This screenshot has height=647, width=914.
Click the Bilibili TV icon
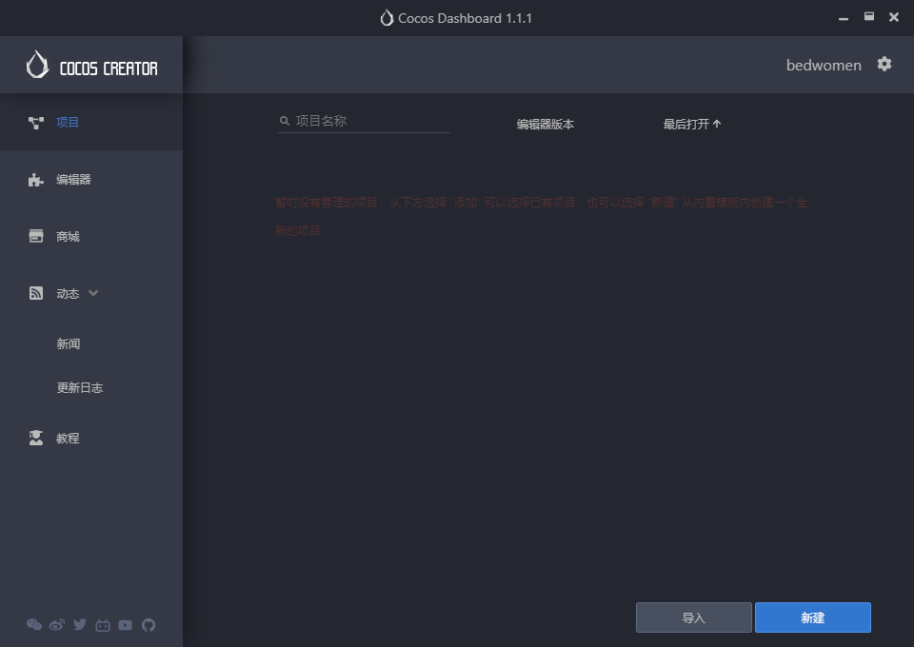(103, 625)
